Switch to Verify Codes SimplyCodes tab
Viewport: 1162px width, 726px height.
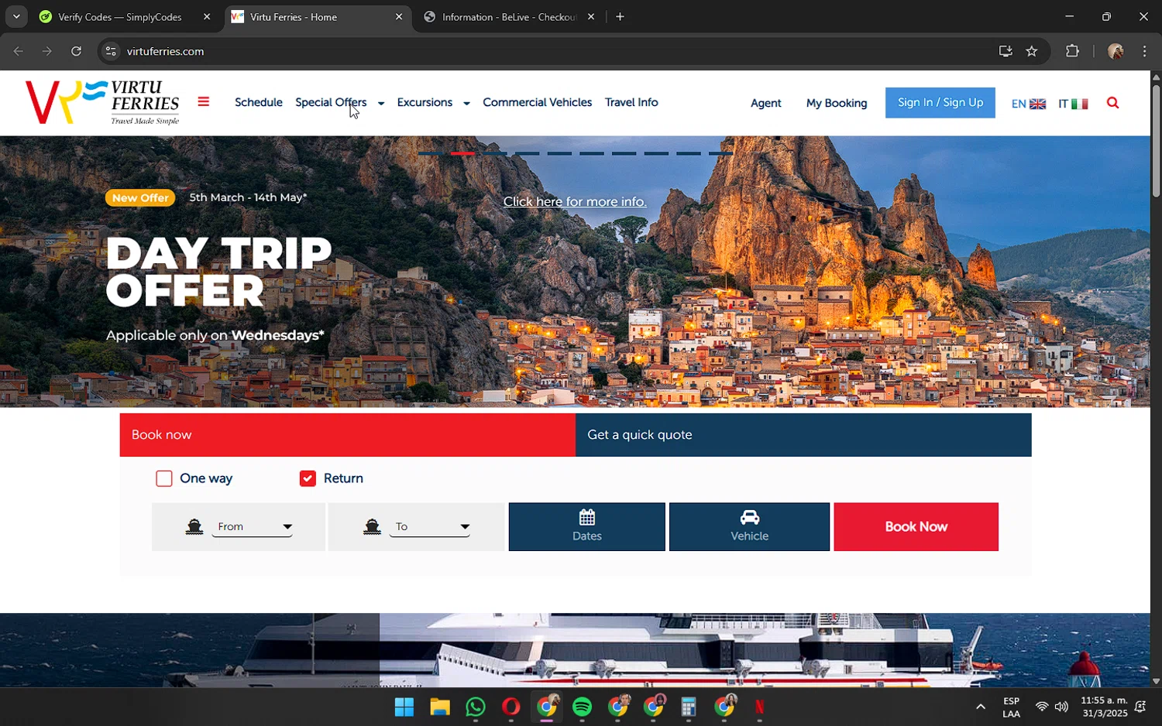pyautogui.click(x=119, y=16)
